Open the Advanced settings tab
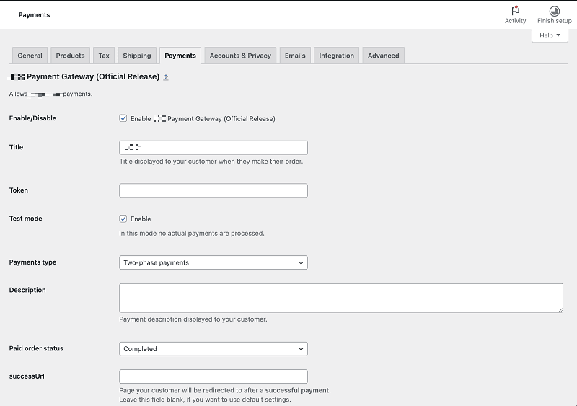This screenshot has height=406, width=577. 383,56
